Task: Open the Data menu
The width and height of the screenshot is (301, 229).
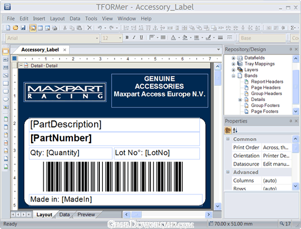Action: click(75, 19)
